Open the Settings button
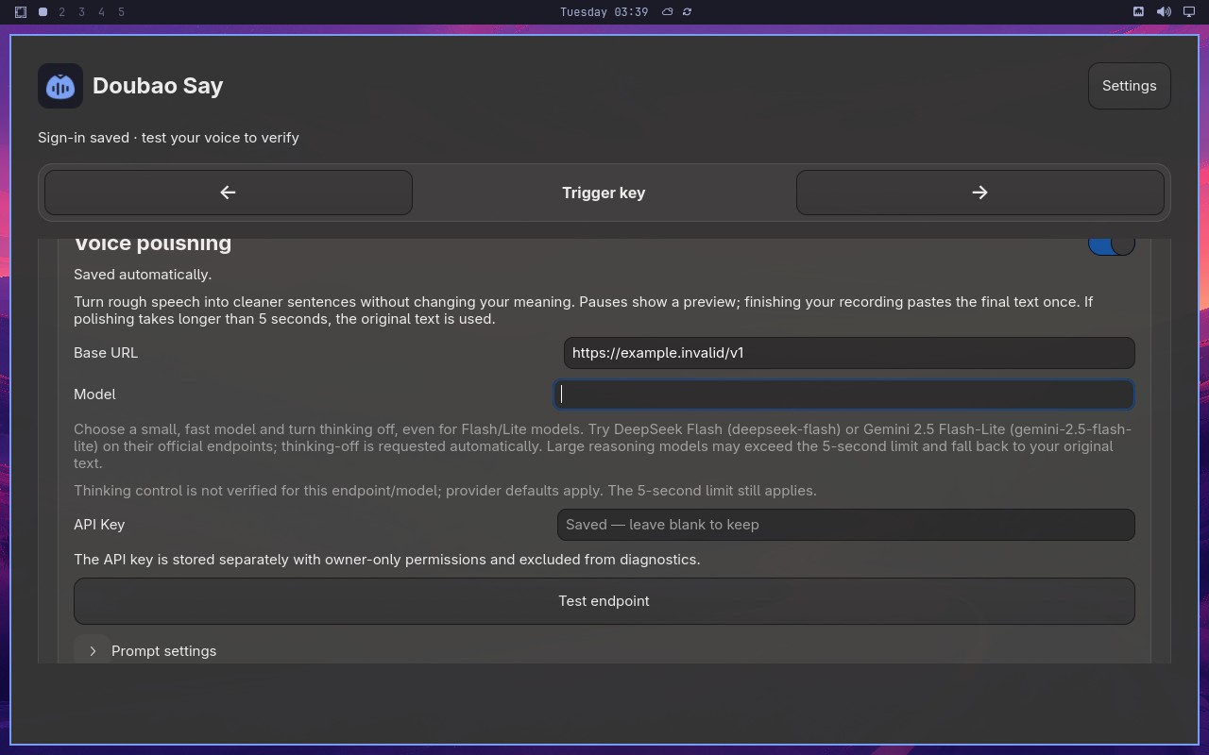The image size is (1209, 755). click(1129, 86)
